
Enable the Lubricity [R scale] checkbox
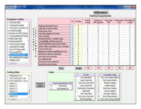[8, 47]
